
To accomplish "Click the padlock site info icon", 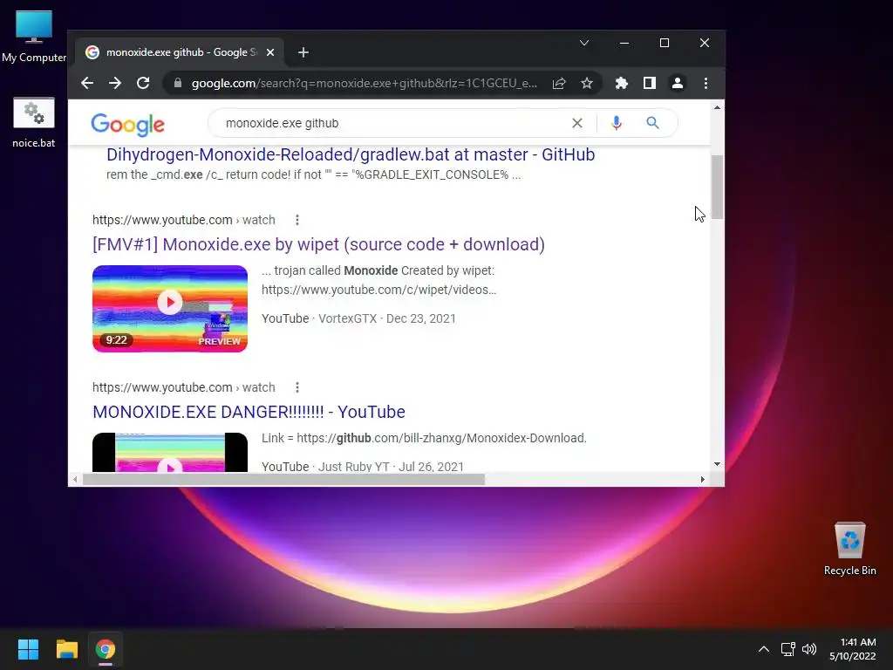I will pos(178,83).
